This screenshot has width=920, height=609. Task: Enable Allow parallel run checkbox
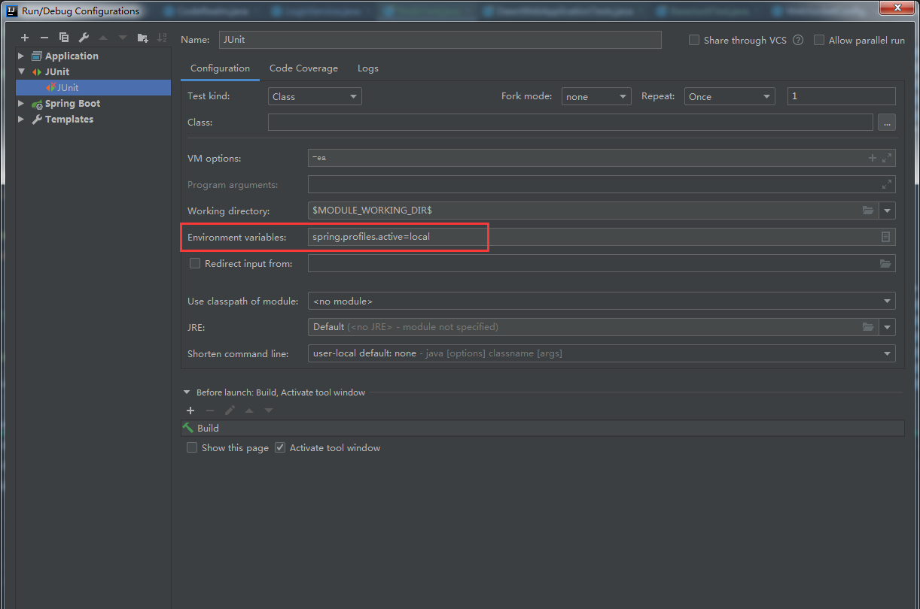tap(819, 41)
